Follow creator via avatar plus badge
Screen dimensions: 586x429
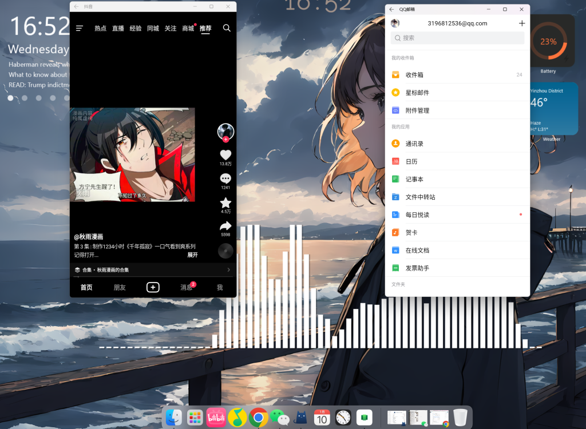coord(225,139)
